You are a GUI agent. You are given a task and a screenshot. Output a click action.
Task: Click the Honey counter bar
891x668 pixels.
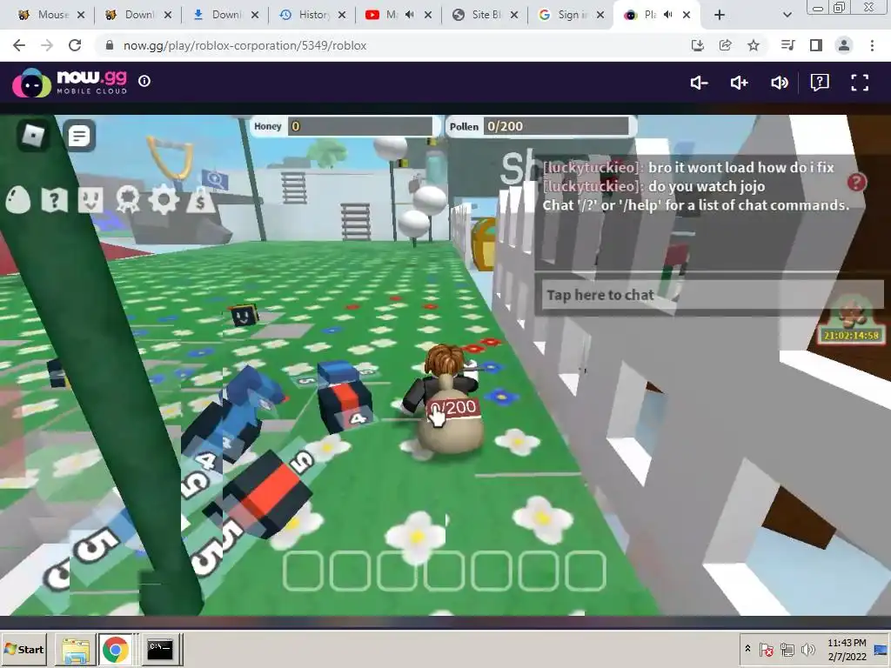[343, 126]
